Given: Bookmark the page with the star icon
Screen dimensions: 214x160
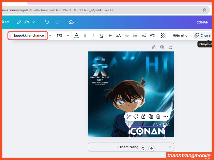Looking at the screenshot, I should pos(204,10).
